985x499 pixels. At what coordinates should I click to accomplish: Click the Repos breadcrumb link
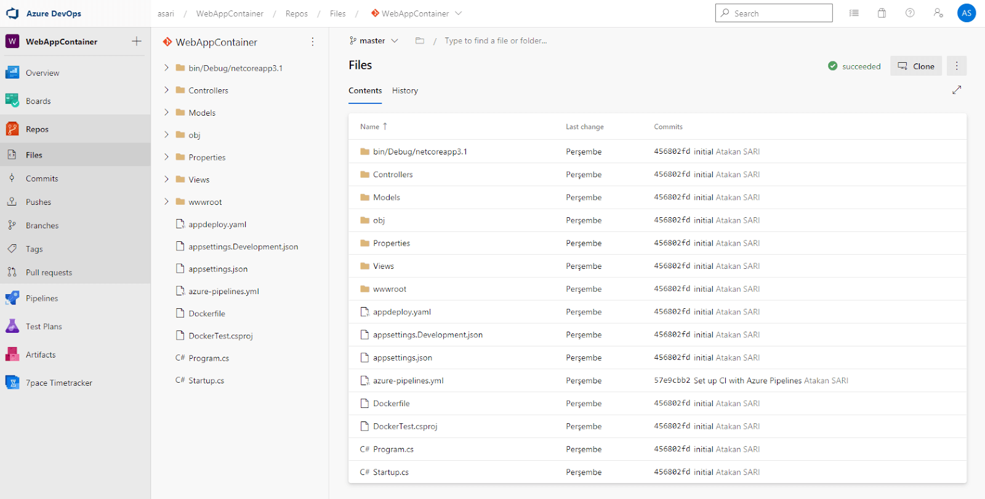297,14
